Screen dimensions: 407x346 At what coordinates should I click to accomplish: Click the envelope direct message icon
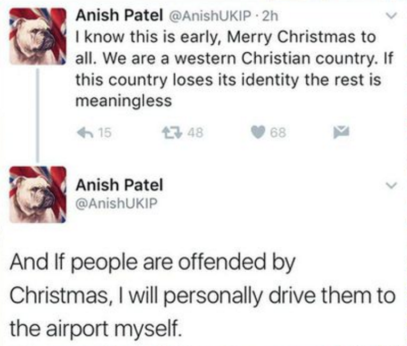340,132
